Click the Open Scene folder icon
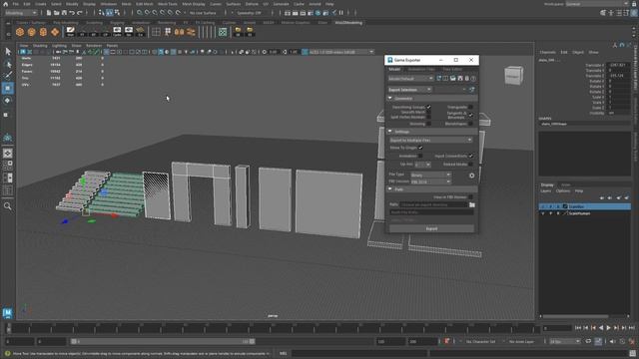639x359 pixels. coord(56,13)
